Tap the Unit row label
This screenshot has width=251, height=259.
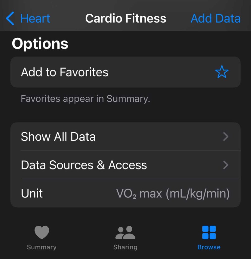point(32,193)
